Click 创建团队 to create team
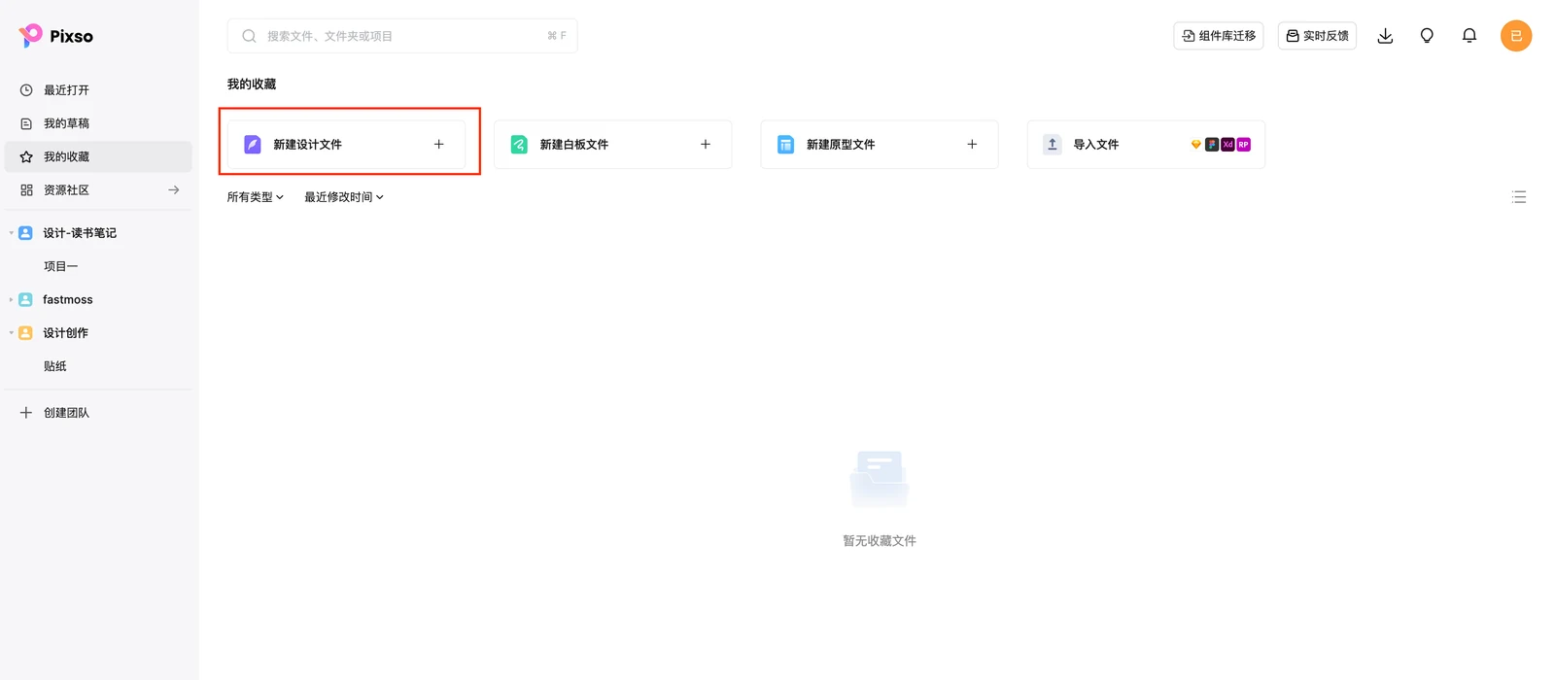The width and height of the screenshot is (1555, 680). tap(66, 413)
